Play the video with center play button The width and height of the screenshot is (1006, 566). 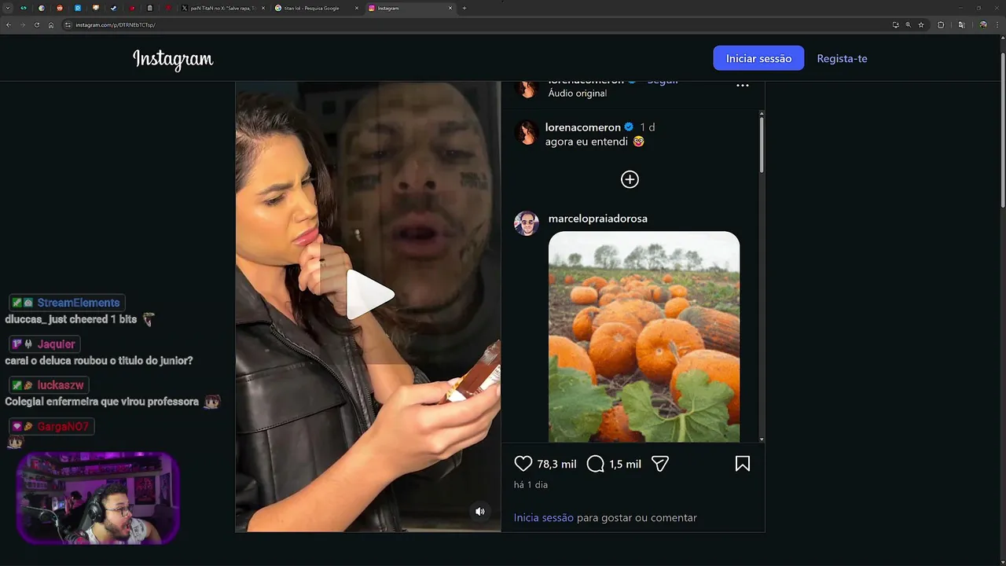369,295
